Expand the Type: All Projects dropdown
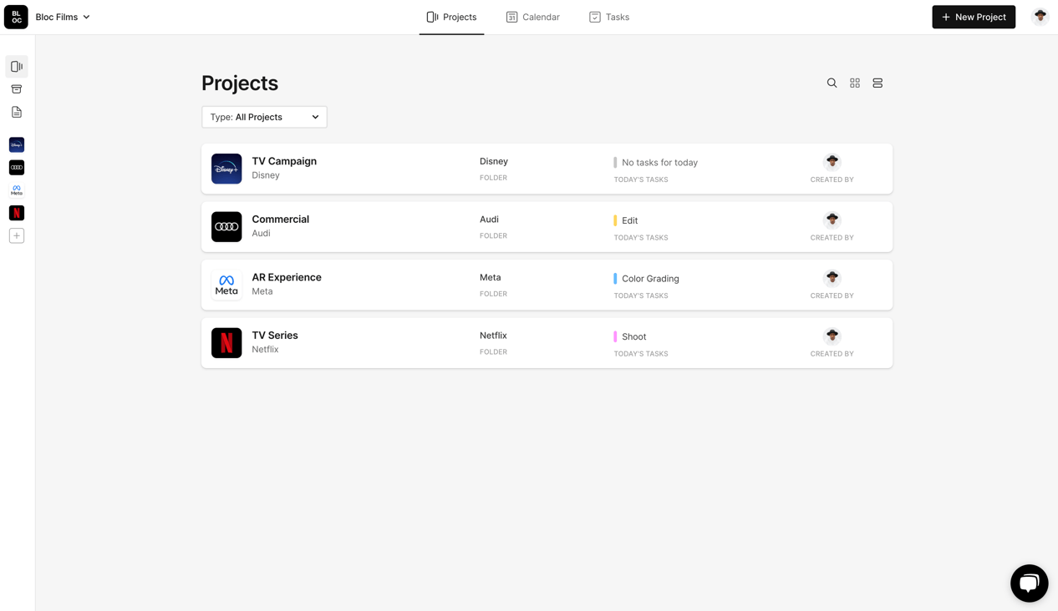The width and height of the screenshot is (1058, 611). [x=264, y=117]
